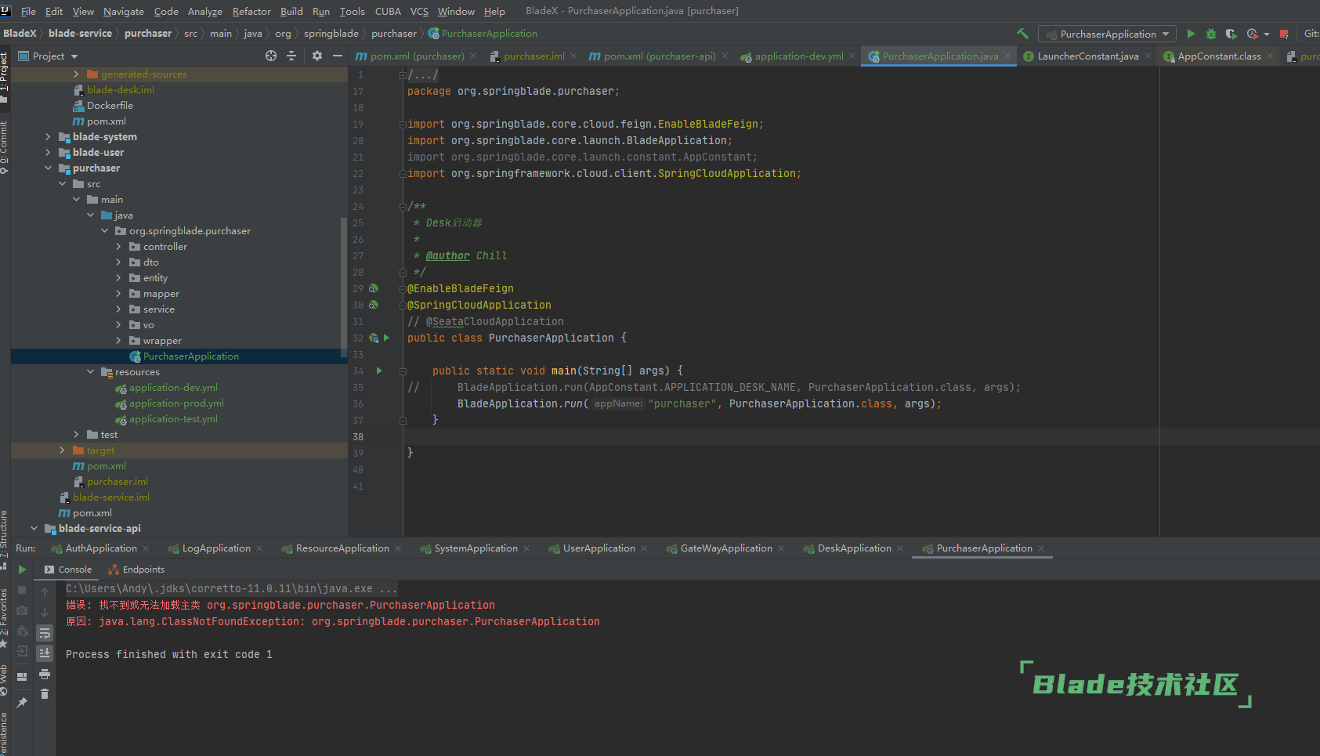Screen dimensions: 1320x756
Task: Print console output with the printer icon
Action: tap(45, 674)
